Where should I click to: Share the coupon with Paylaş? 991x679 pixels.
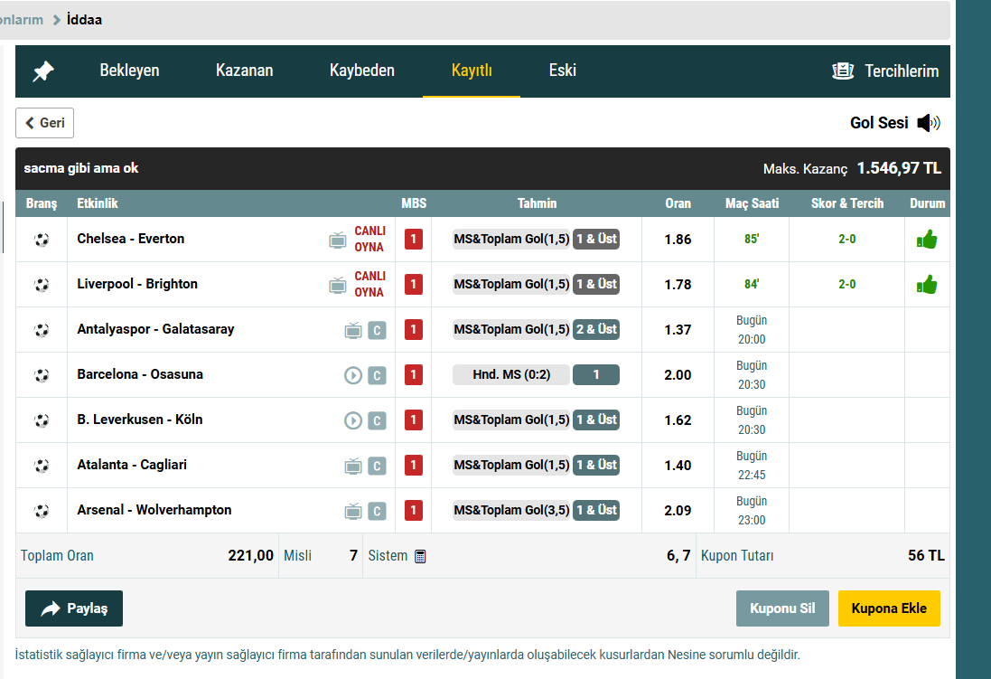pos(74,608)
